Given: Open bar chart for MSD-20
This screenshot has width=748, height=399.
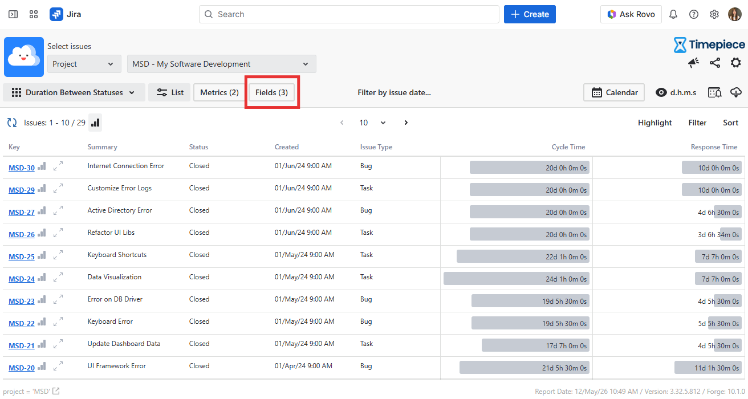Looking at the screenshot, I should click(42, 366).
